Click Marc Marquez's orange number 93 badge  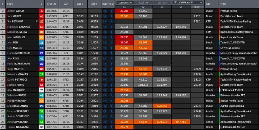click(x=41, y=37)
